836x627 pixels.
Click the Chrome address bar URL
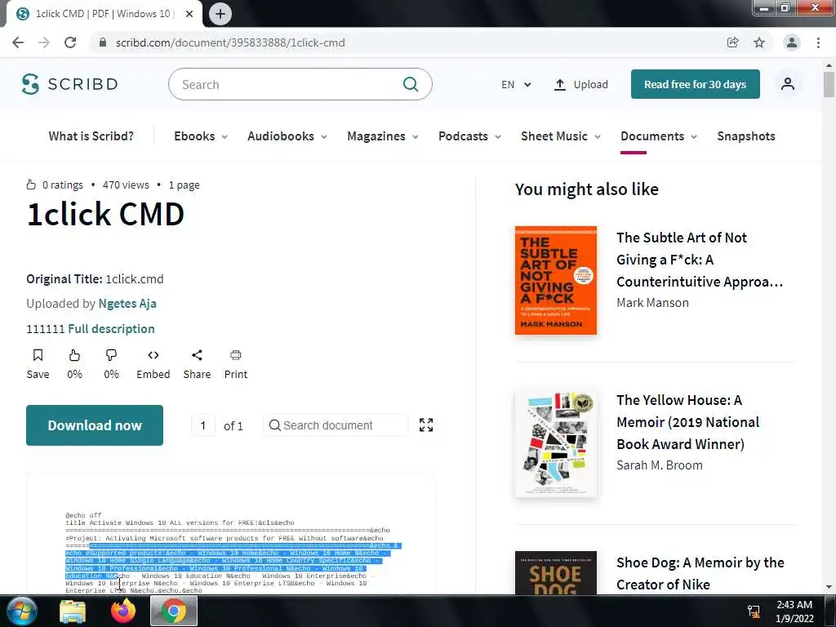(x=230, y=42)
